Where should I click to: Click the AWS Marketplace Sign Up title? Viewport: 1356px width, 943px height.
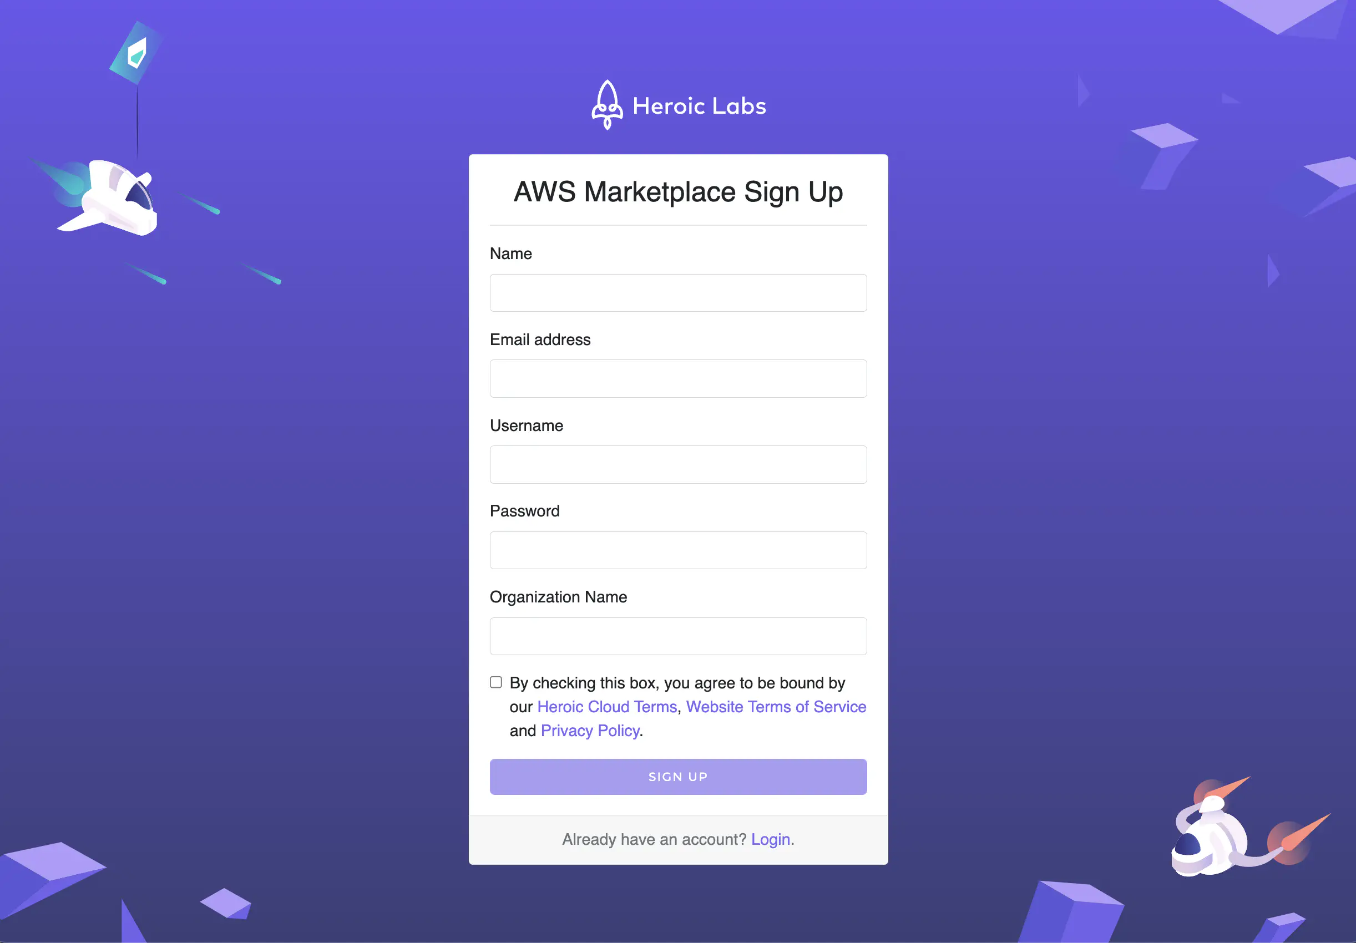pos(677,192)
